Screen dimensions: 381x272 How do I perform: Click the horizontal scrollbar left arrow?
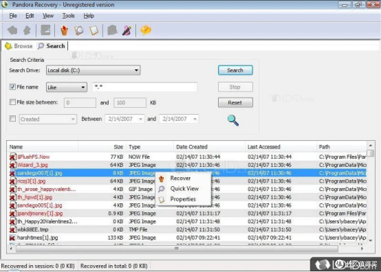tap(11, 248)
